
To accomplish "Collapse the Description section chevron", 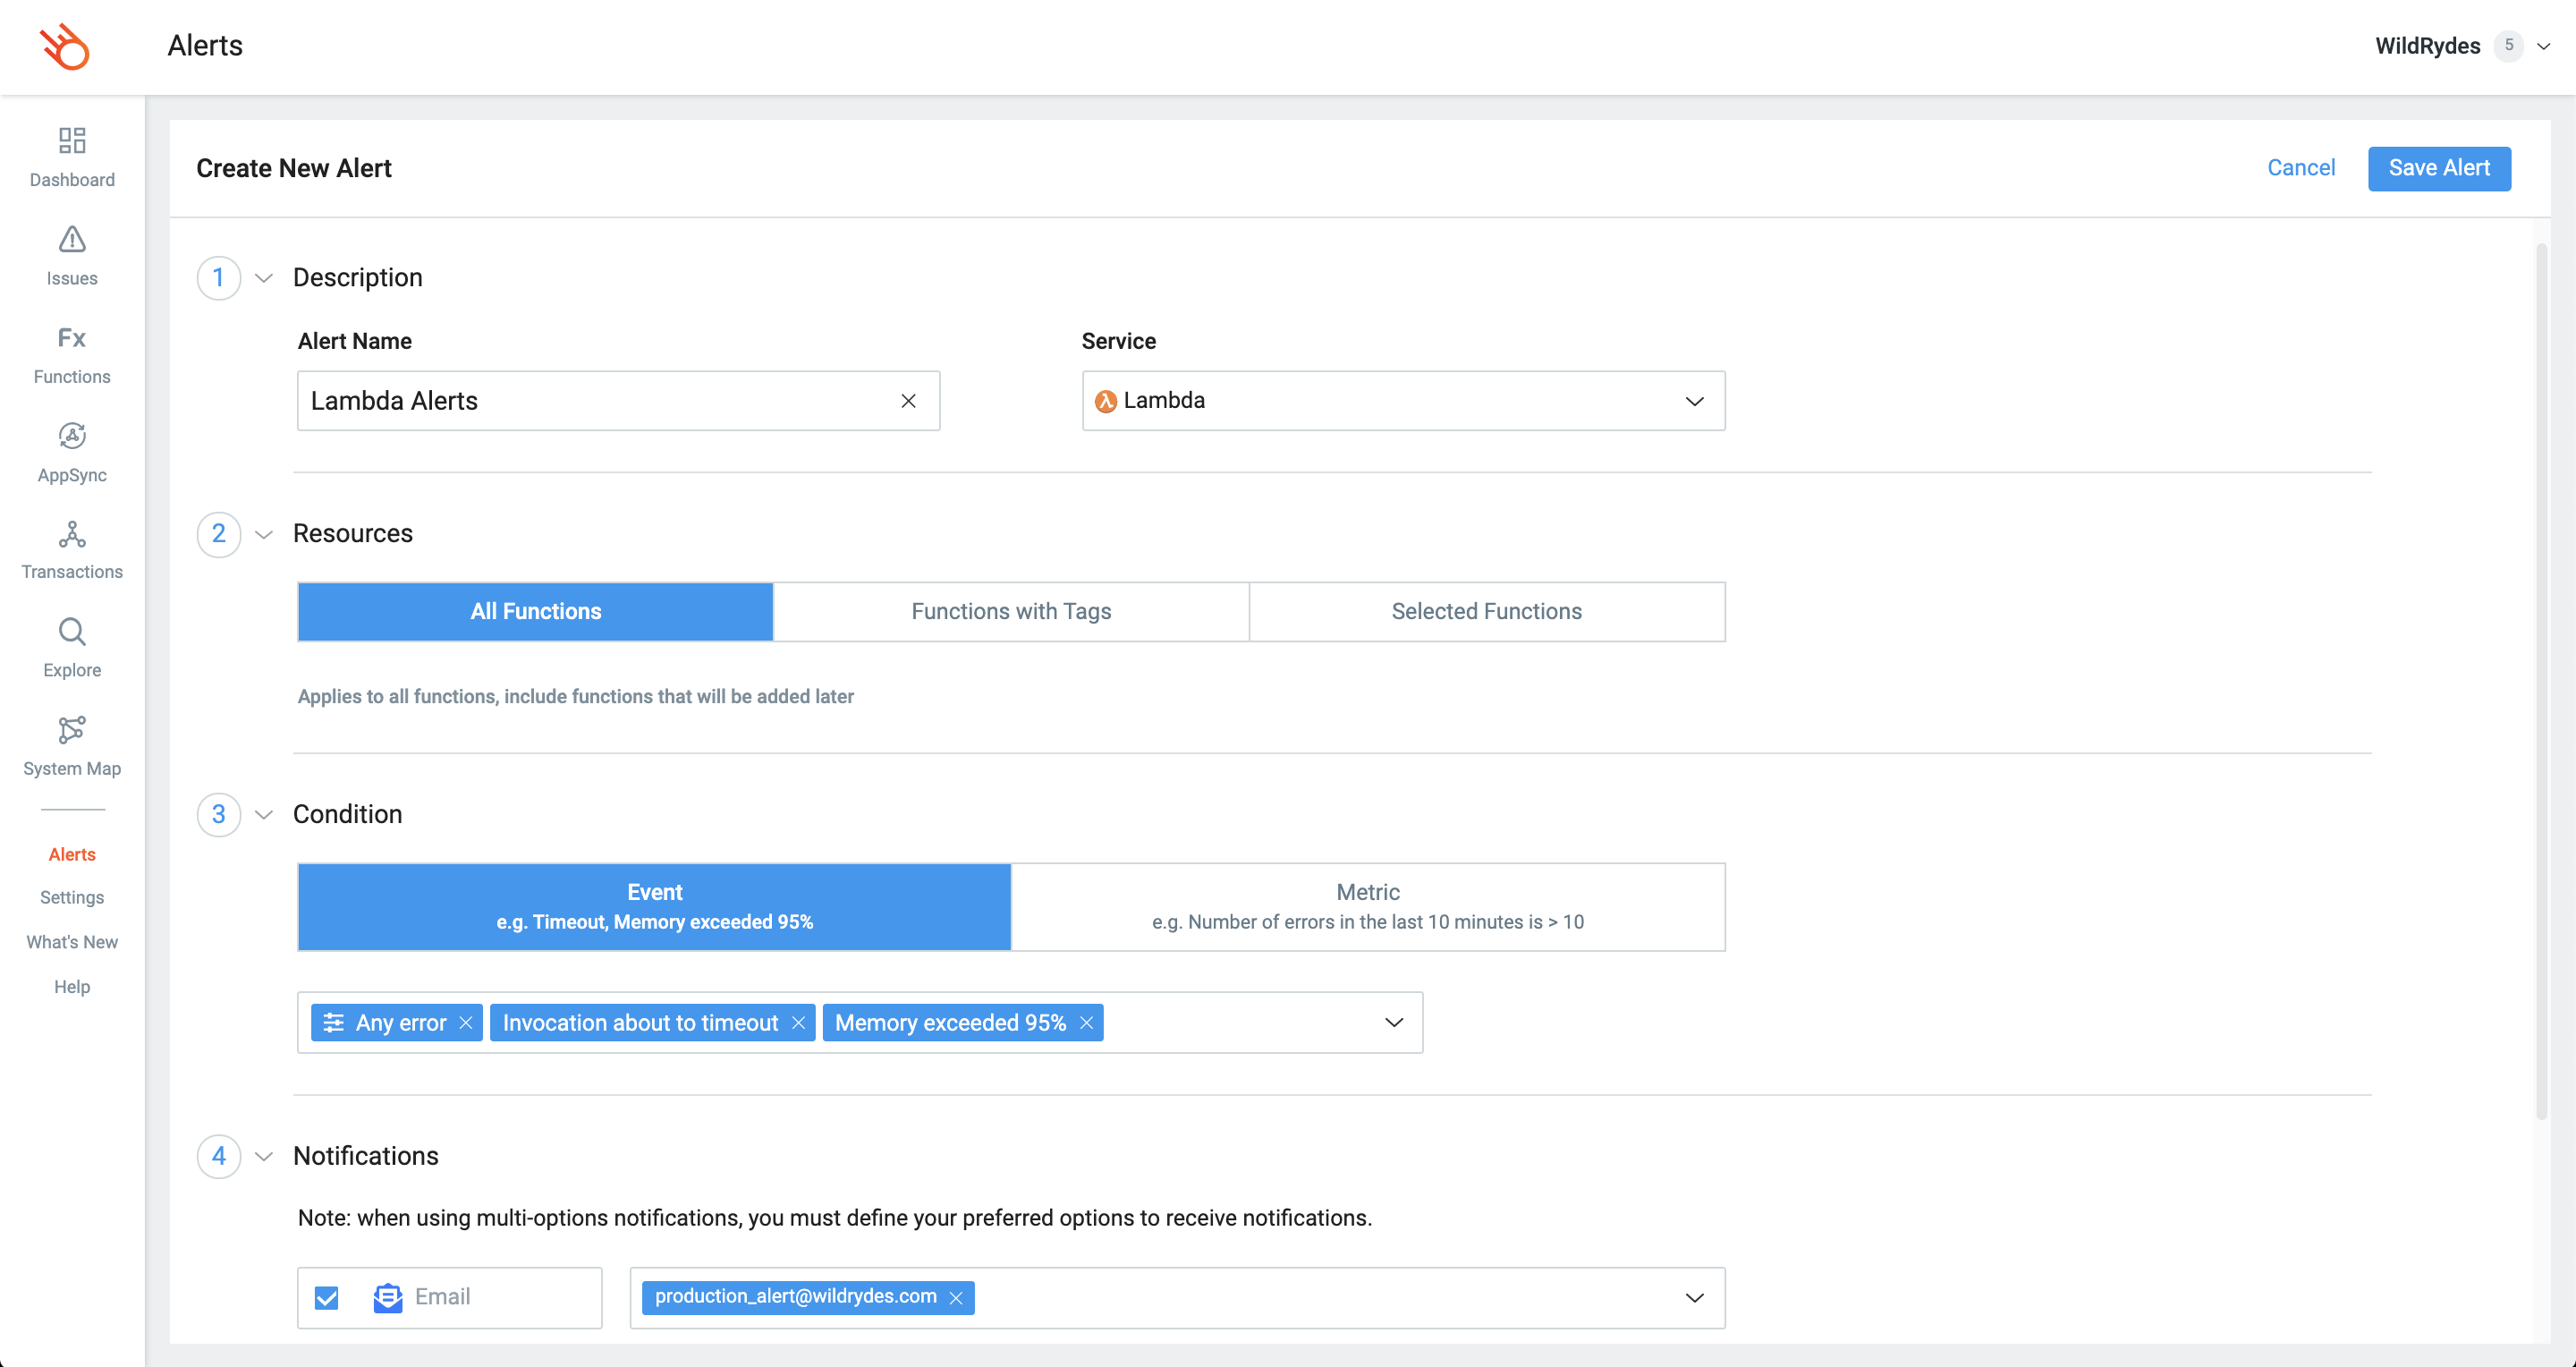I will coord(264,278).
